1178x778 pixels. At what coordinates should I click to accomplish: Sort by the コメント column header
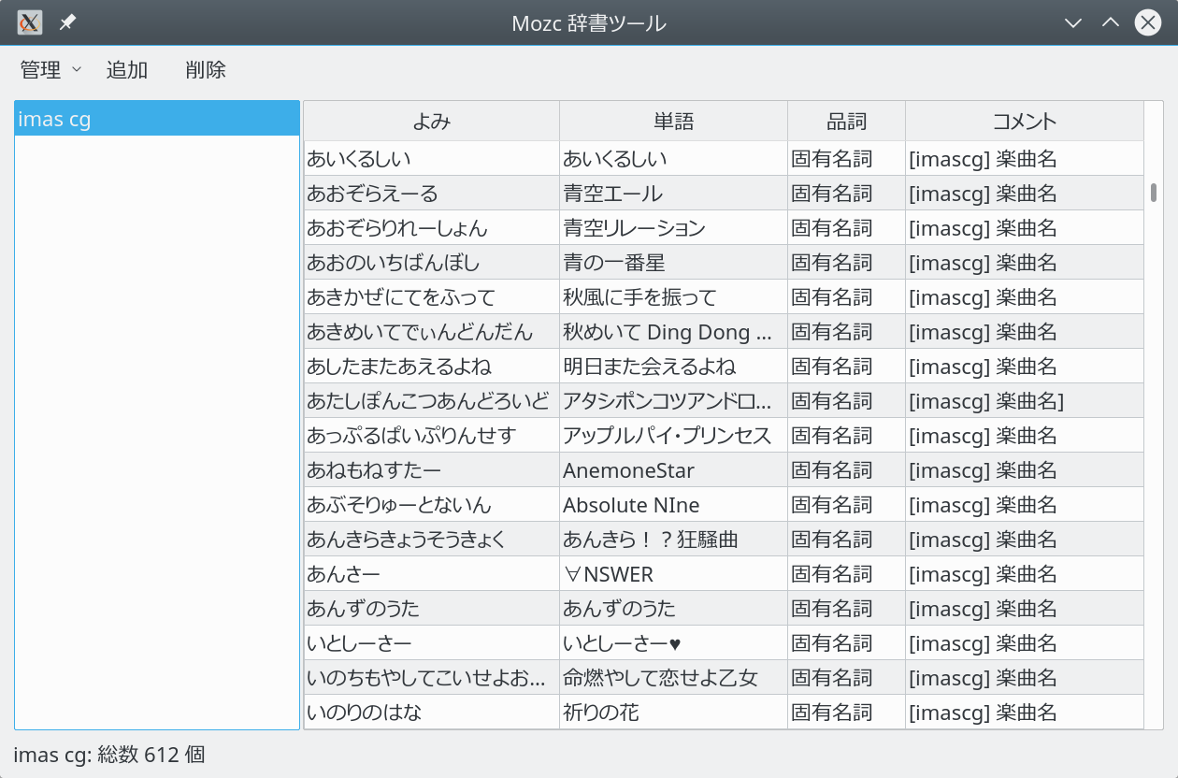[x=1024, y=122]
